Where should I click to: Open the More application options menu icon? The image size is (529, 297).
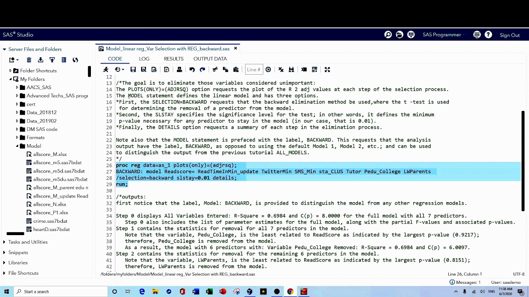(477, 35)
